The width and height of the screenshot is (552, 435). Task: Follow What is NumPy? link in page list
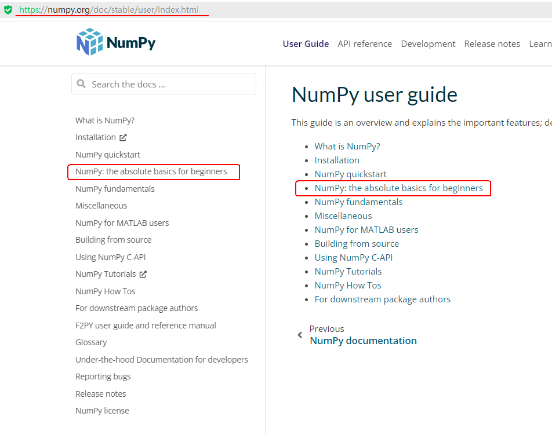347,147
